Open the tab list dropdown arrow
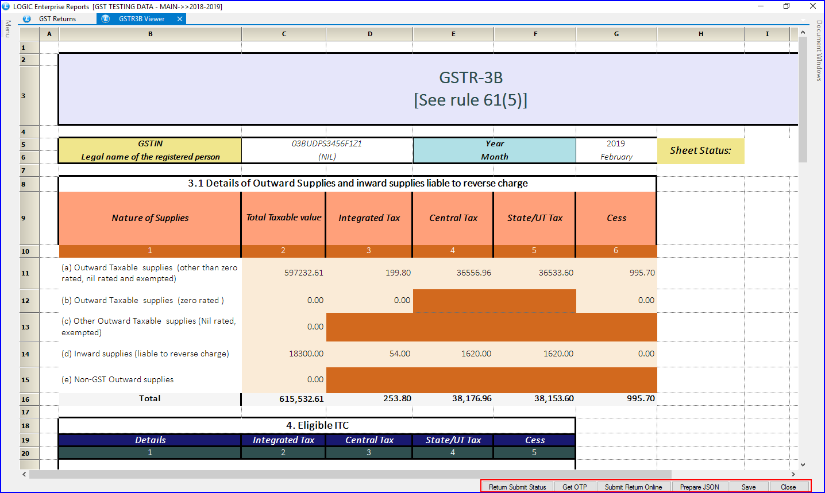The image size is (825, 493). 803,19
